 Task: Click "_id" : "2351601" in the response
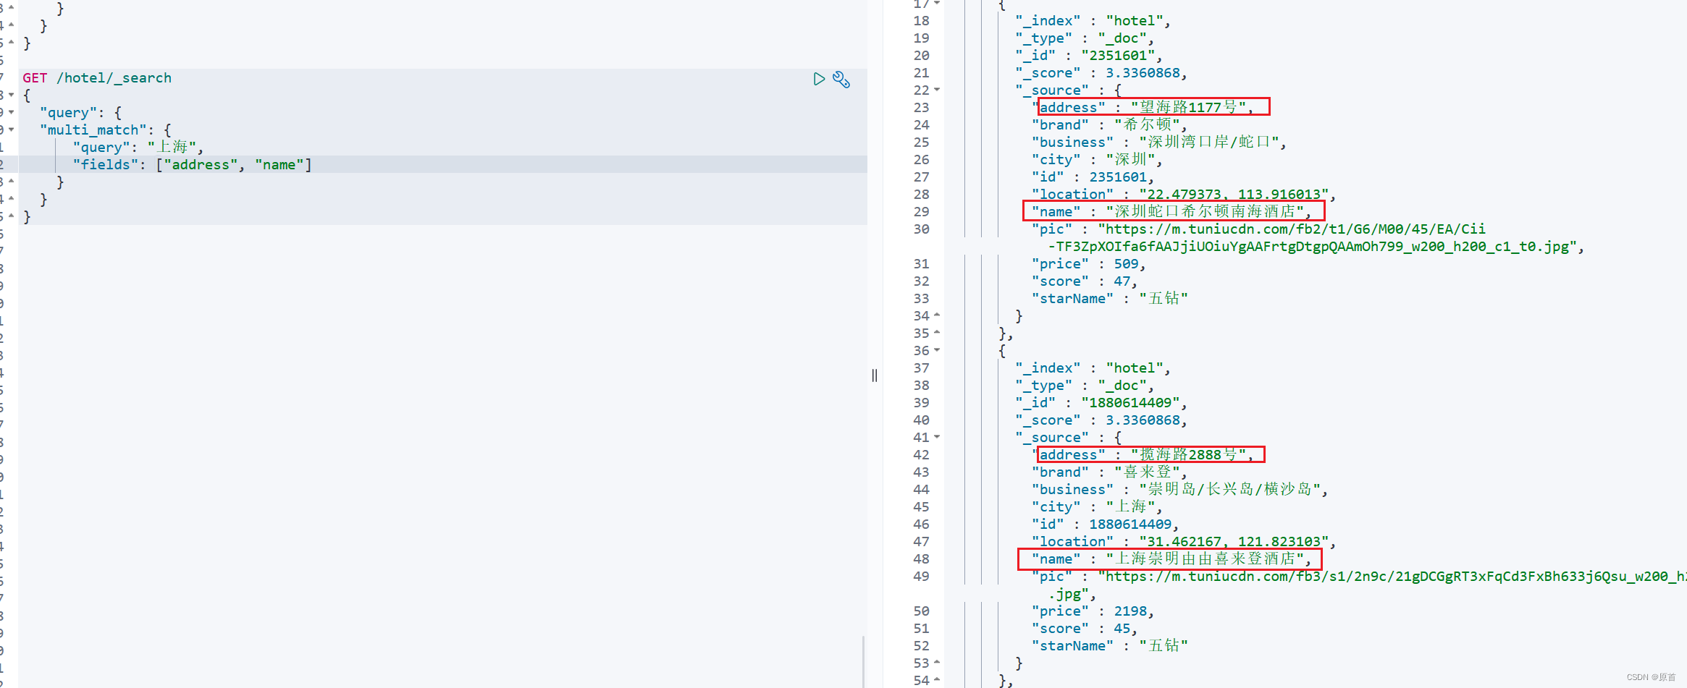pyautogui.click(x=1089, y=56)
